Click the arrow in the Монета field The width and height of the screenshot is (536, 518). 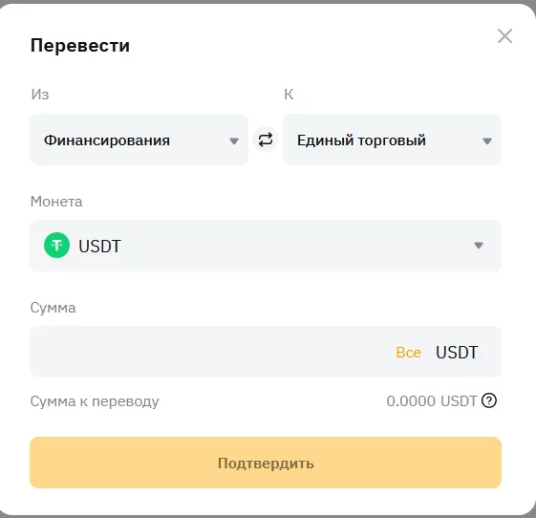coord(479,246)
